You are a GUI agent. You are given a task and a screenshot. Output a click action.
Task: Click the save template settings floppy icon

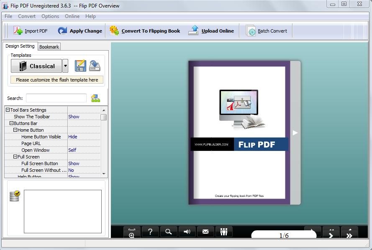[80, 66]
